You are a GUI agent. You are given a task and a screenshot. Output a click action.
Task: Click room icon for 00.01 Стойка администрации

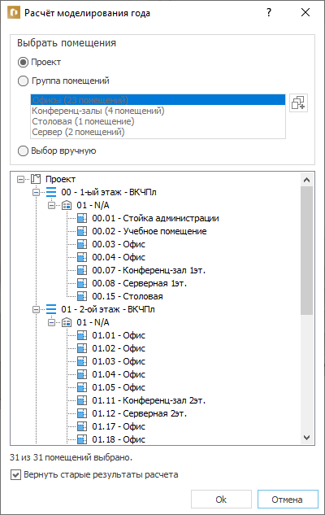(82, 218)
